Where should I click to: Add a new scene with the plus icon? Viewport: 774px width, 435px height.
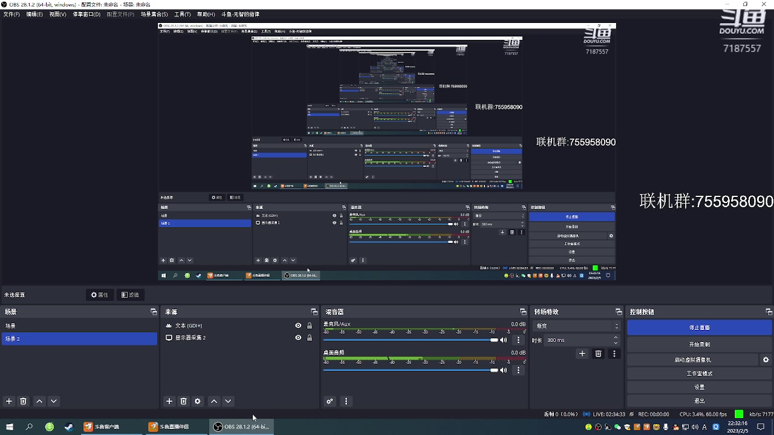point(9,401)
